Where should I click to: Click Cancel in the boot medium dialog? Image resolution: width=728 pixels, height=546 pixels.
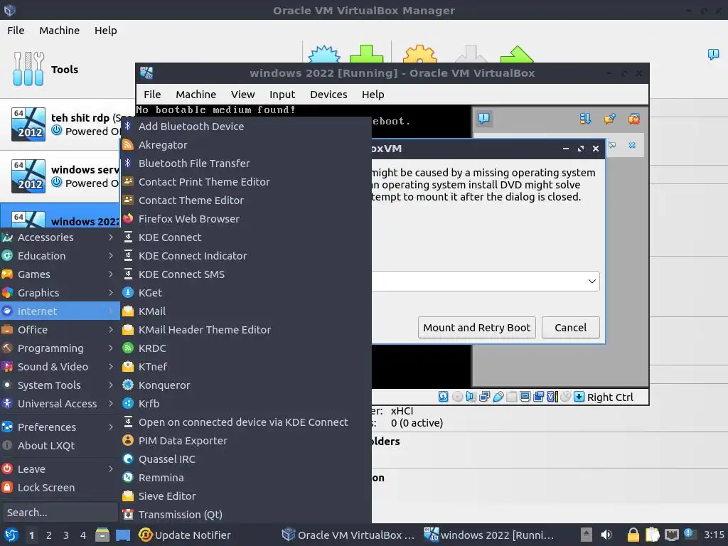[x=570, y=327]
